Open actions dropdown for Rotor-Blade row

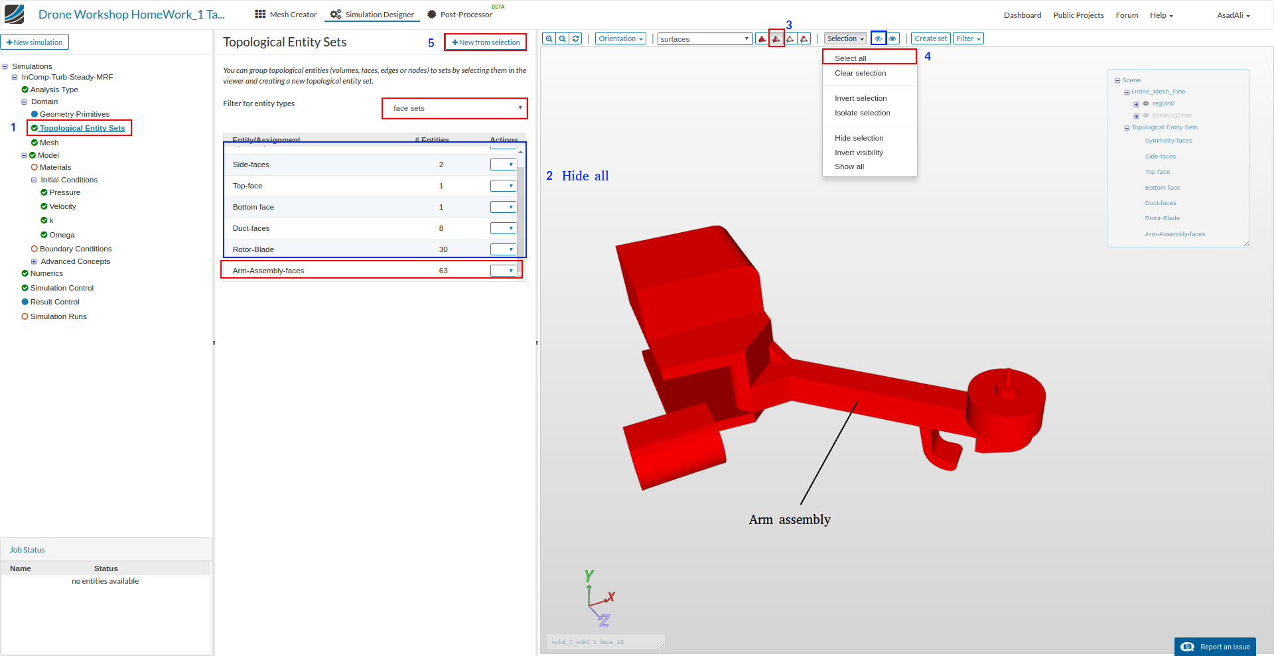tap(504, 249)
